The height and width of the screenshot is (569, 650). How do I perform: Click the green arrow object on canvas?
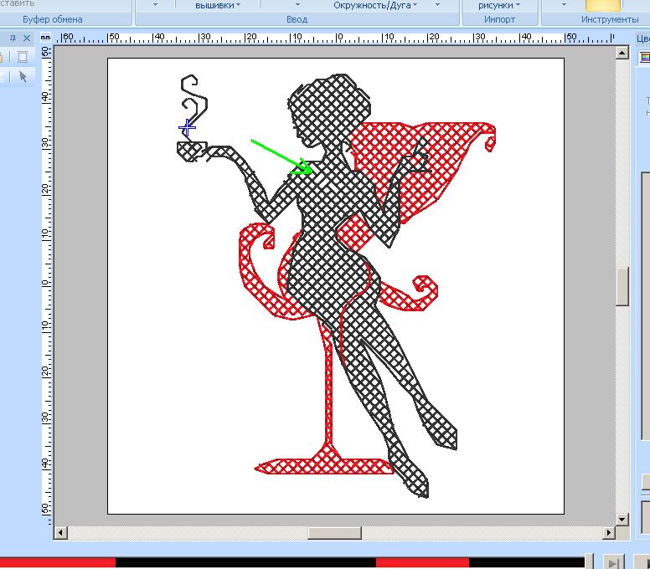[x=281, y=156]
